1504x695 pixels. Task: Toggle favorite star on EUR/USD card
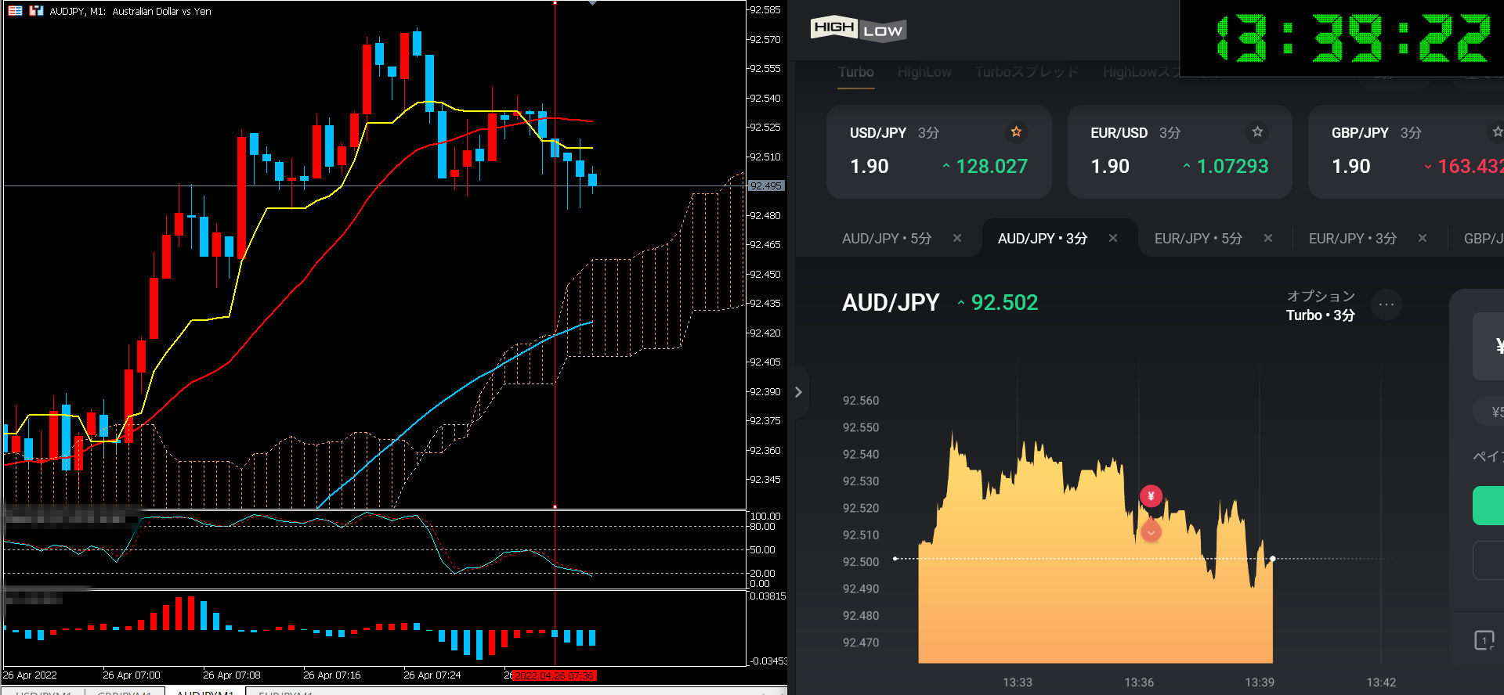tap(1257, 131)
